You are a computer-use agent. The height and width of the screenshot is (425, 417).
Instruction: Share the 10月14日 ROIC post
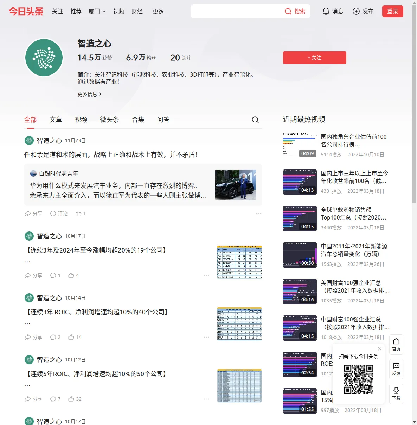click(33, 337)
